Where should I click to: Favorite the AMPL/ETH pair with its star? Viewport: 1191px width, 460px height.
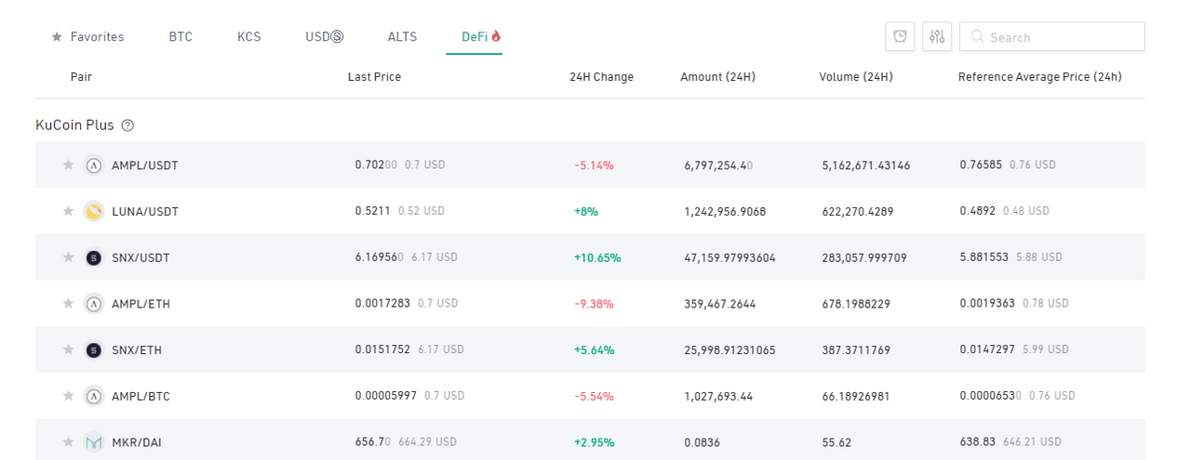[x=68, y=303]
